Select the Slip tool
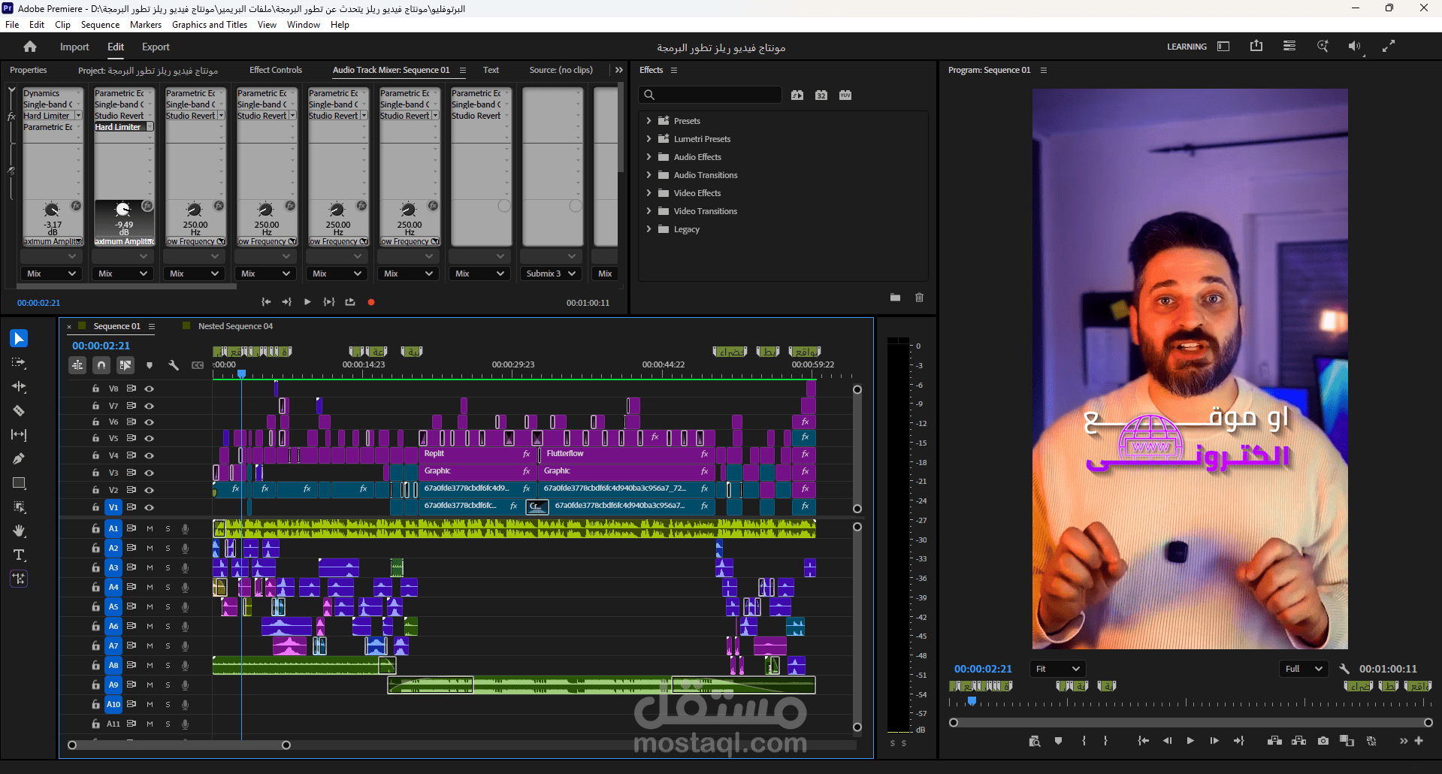This screenshot has height=774, width=1442. click(19, 435)
